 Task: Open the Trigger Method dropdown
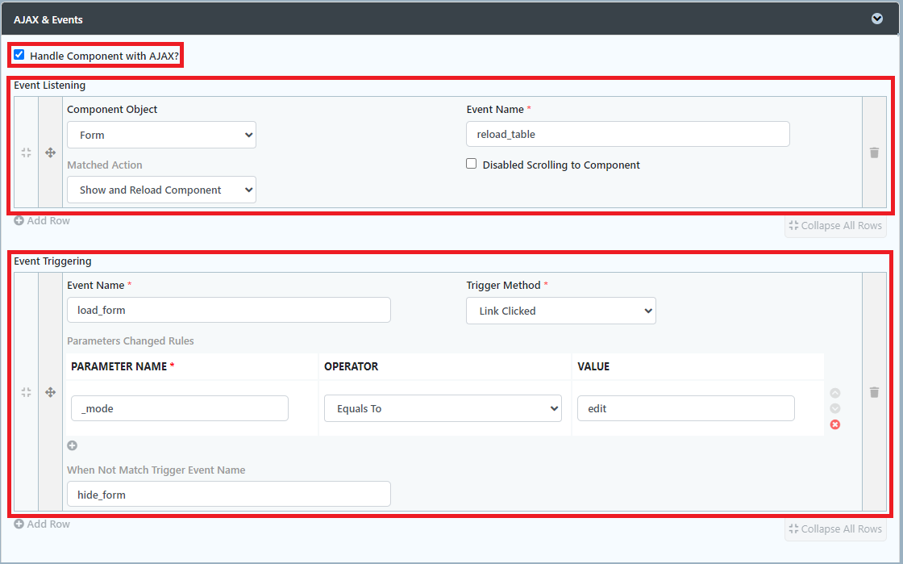[x=560, y=311]
